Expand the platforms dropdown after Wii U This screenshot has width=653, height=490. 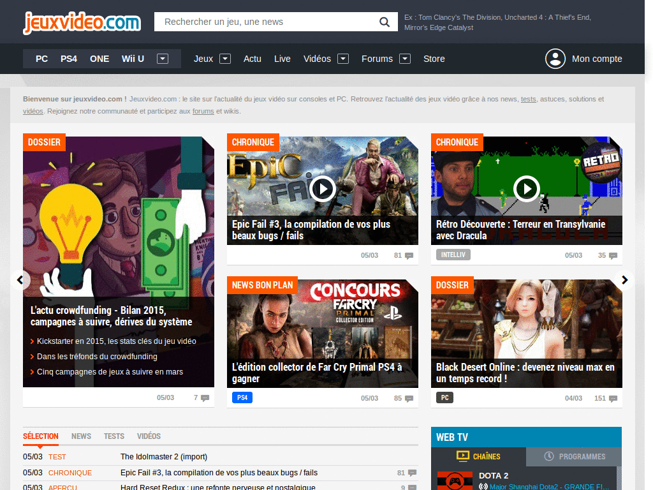tap(163, 59)
